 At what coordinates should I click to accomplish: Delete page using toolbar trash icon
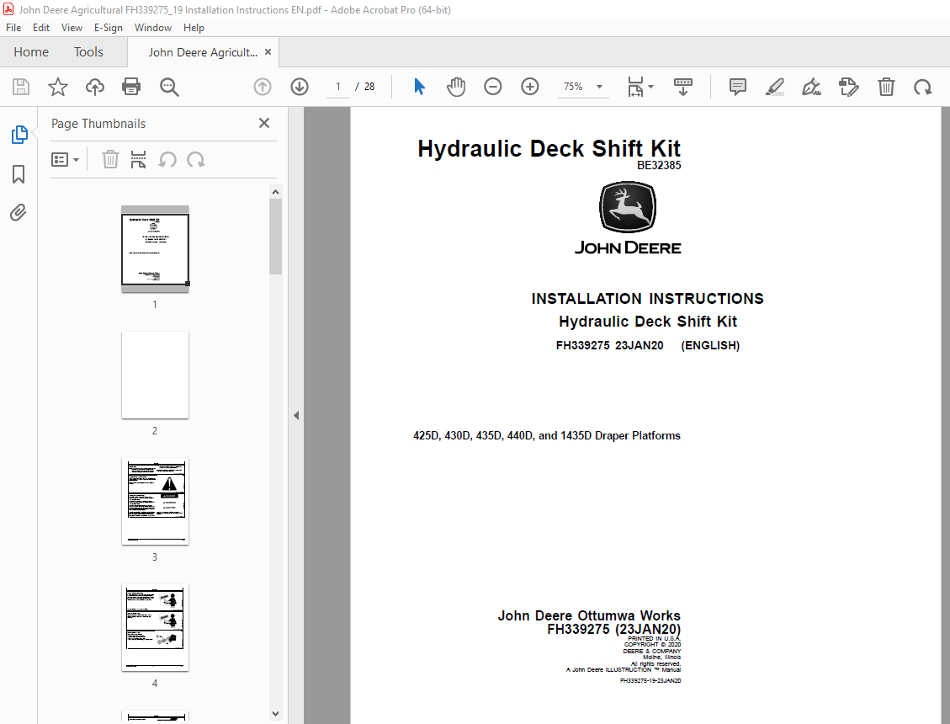886,87
